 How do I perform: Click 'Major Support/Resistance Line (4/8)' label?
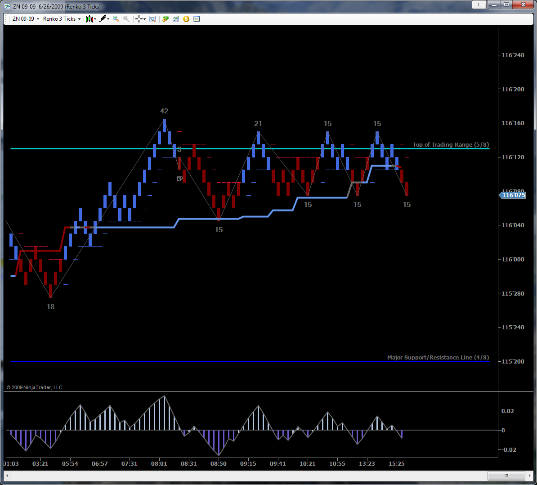438,357
